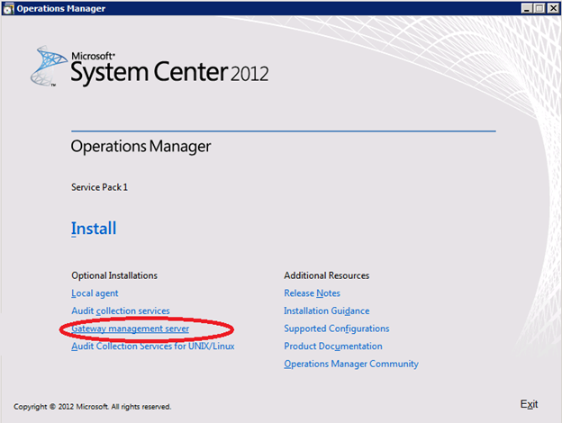Select the Gateway management server link

[130, 328]
